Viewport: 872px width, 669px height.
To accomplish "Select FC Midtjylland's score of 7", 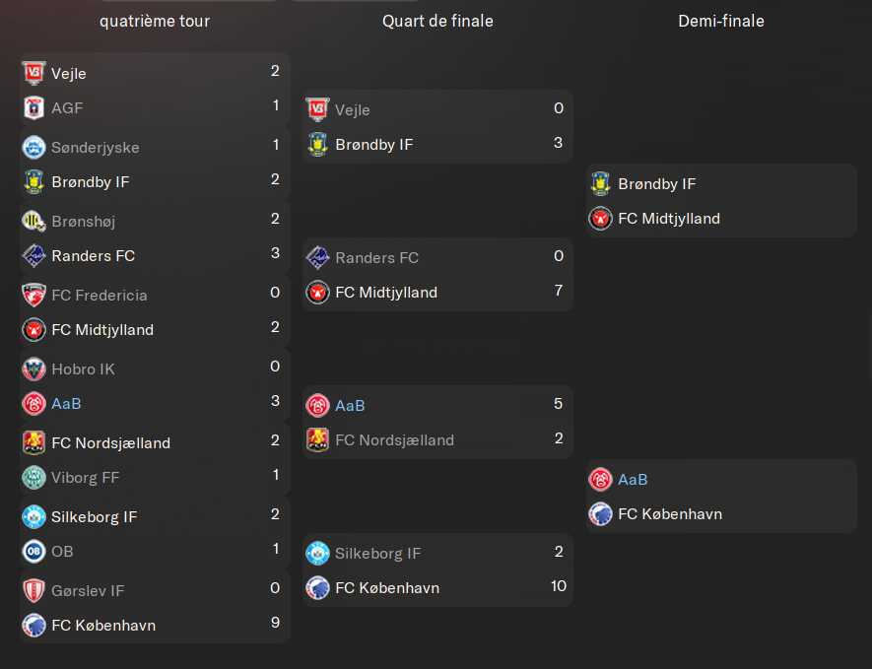I will click(x=559, y=291).
